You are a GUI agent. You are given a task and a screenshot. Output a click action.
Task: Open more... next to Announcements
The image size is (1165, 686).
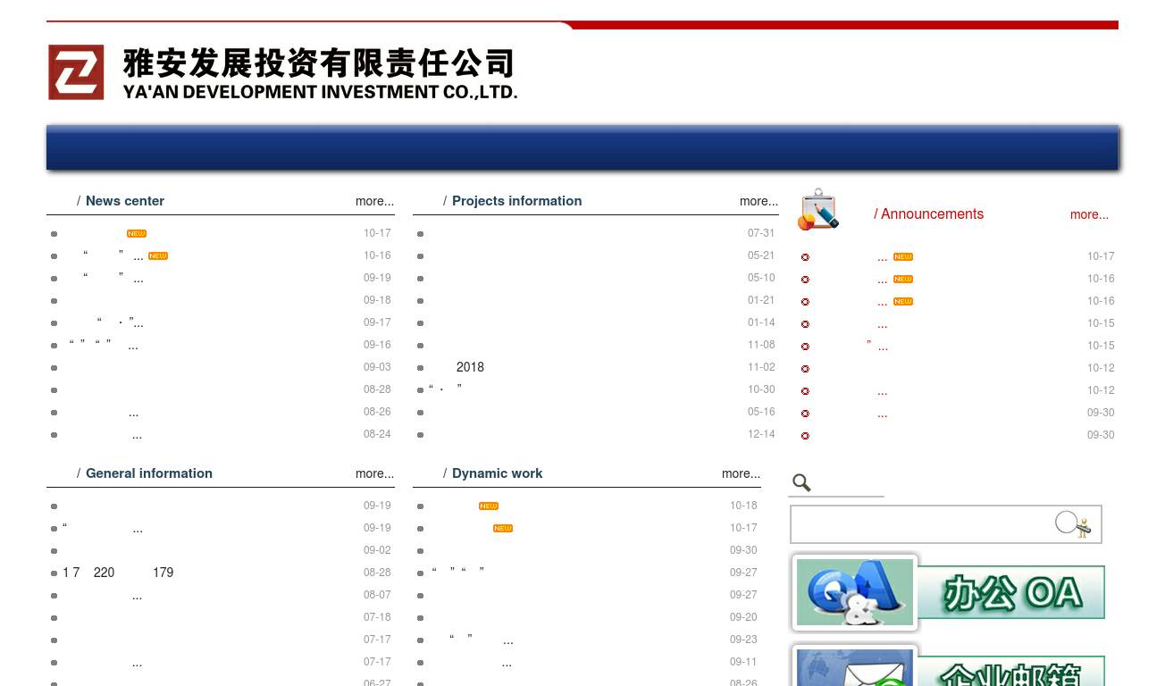pyautogui.click(x=1089, y=215)
